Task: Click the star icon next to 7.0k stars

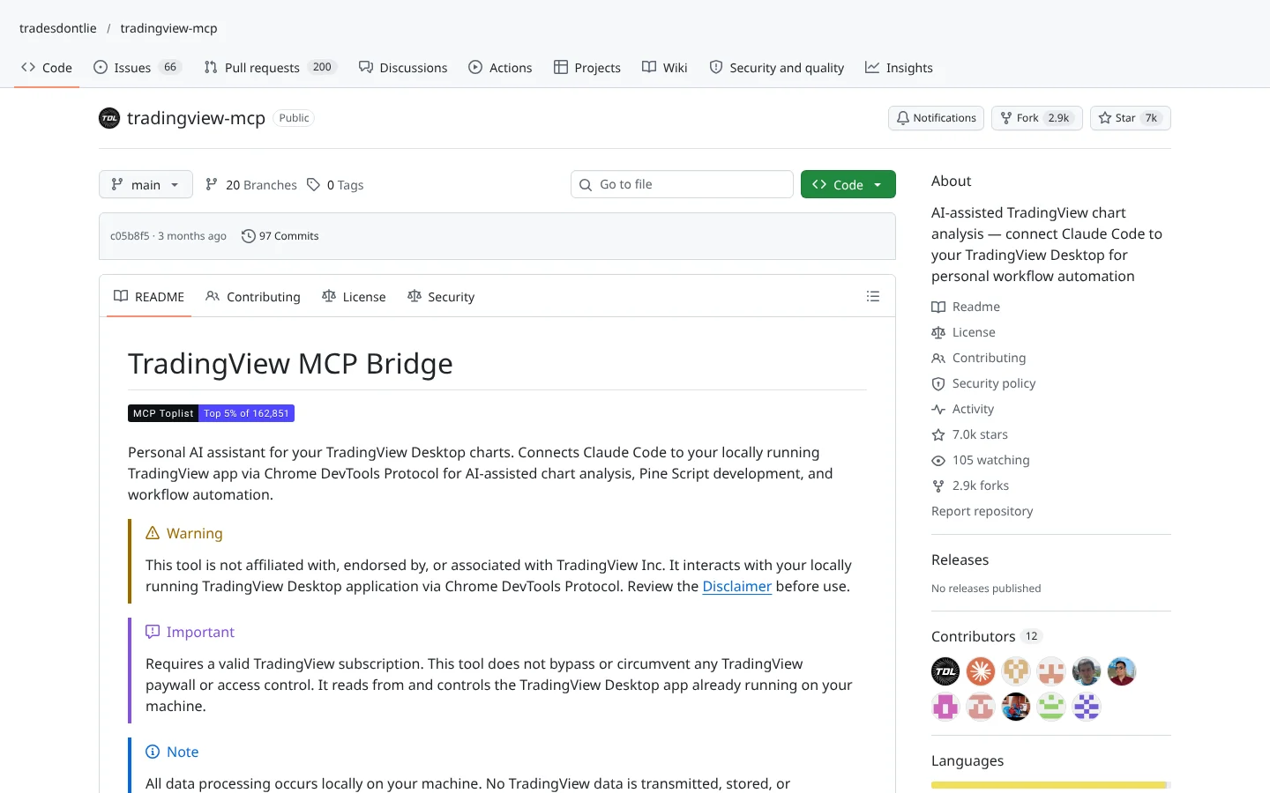Action: click(938, 435)
